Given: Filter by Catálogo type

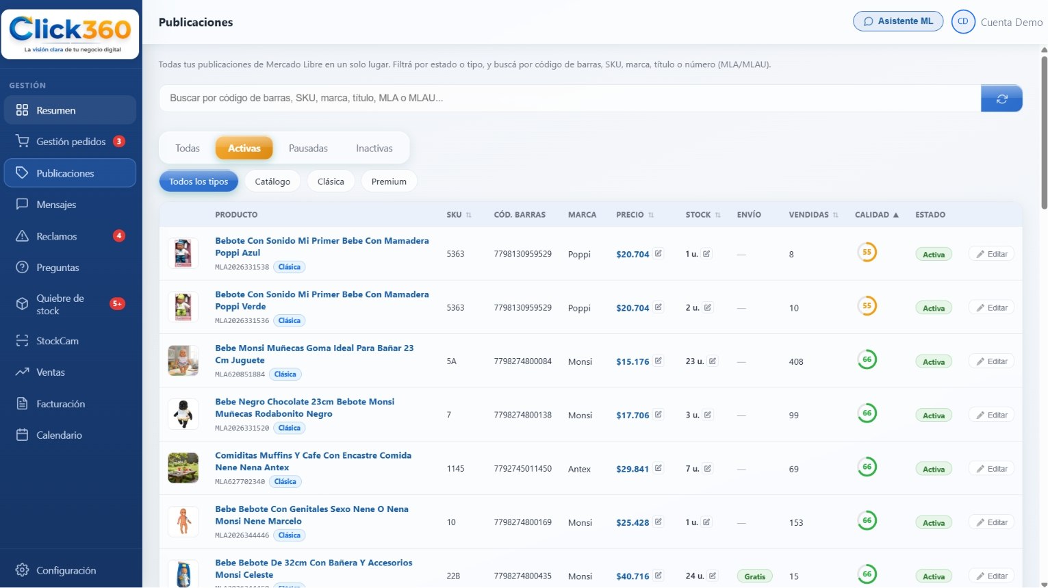Looking at the screenshot, I should 272,181.
